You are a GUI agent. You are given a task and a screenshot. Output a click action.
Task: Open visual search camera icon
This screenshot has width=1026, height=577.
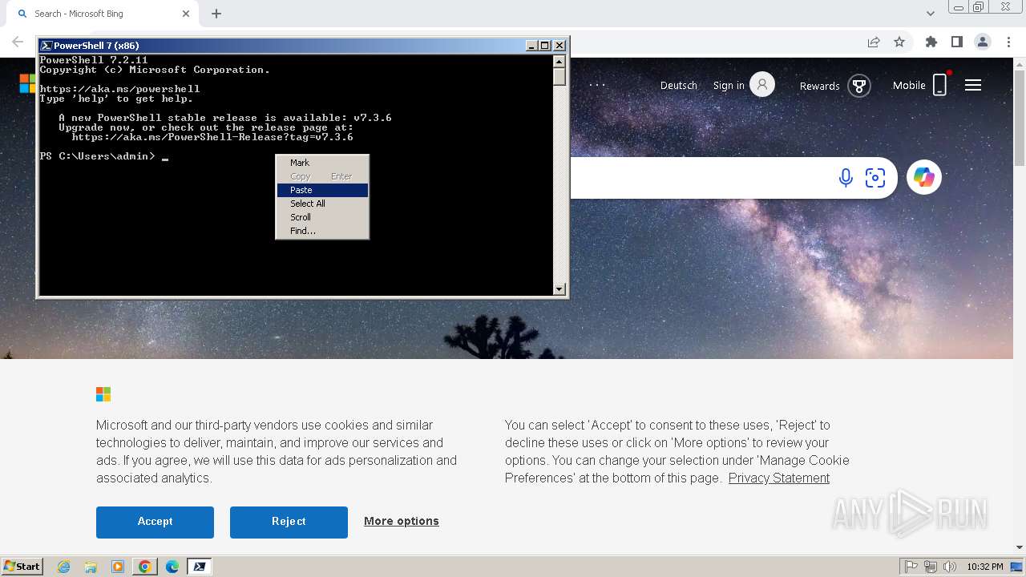point(875,178)
